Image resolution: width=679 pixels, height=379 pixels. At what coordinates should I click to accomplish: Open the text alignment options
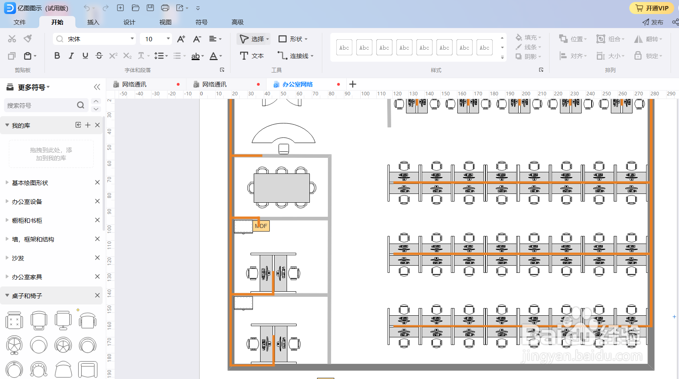pos(215,39)
